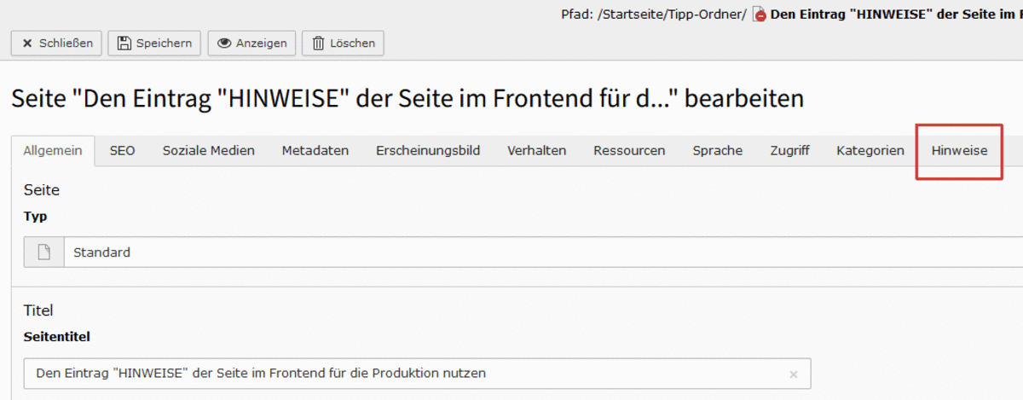
Task: Save the page with Speichern
Action: click(x=155, y=43)
